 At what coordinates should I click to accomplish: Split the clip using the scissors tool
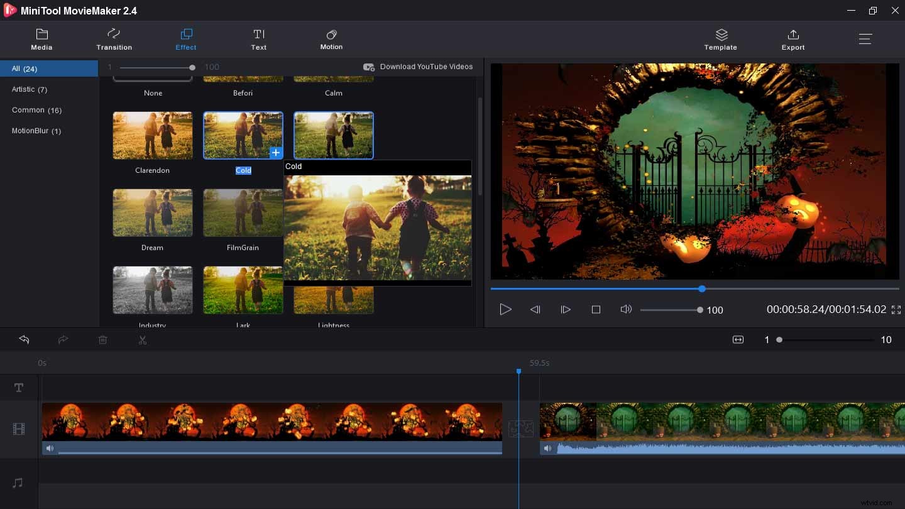click(143, 340)
